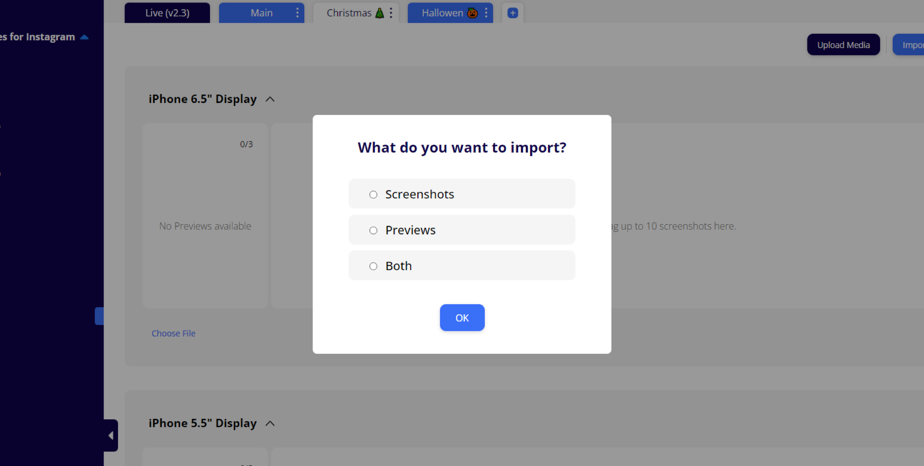Screen dimensions: 924x466
Task: Open the Hallowen tab kebab menu
Action: click(x=486, y=13)
